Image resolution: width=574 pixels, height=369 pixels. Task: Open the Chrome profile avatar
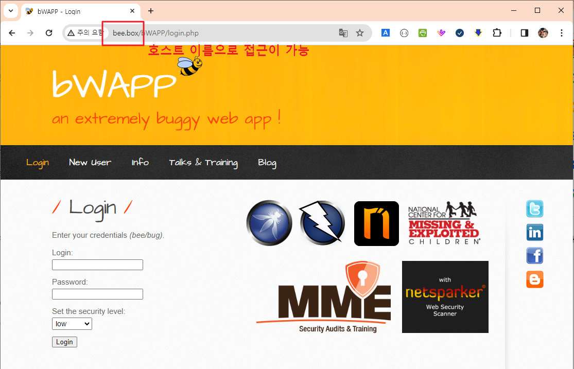point(543,33)
